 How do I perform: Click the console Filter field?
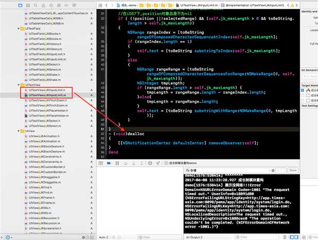tap(258, 237)
